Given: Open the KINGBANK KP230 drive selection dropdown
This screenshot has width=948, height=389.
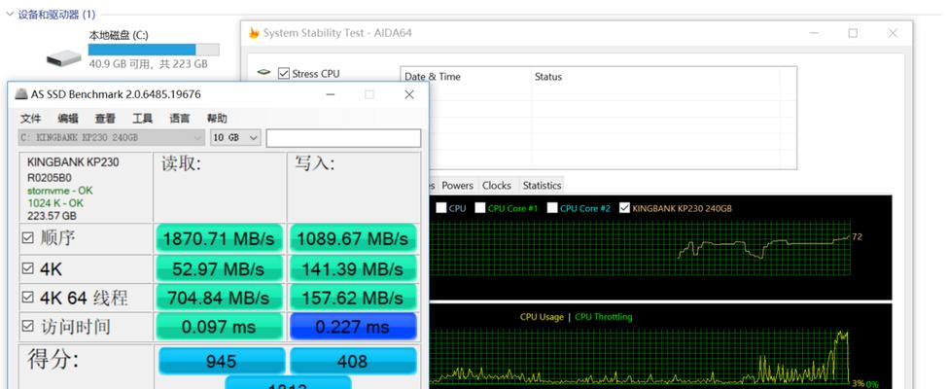Looking at the screenshot, I should pos(111,138).
